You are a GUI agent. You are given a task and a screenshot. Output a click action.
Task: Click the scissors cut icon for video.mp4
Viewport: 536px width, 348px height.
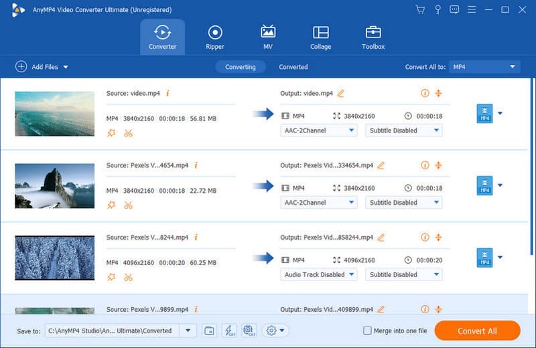pyautogui.click(x=128, y=133)
